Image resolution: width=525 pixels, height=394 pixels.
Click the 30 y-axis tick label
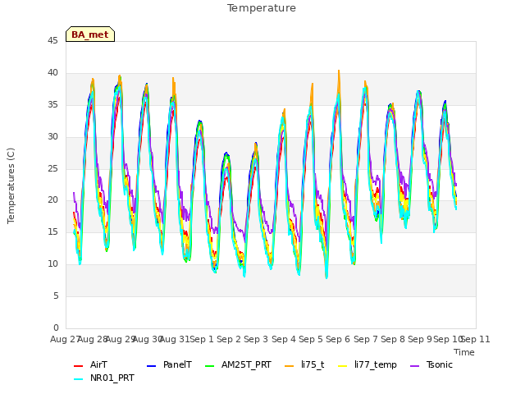point(52,136)
